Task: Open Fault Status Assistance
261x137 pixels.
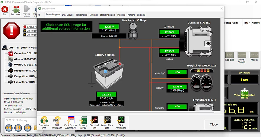Action: 70,122
